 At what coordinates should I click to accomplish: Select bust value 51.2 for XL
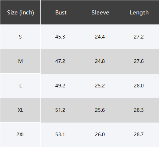point(60,110)
